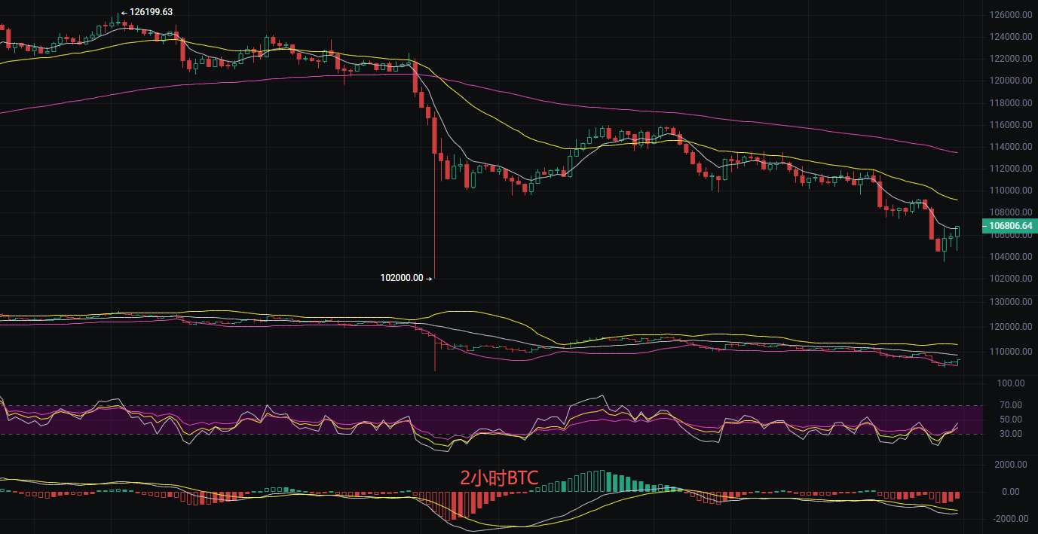This screenshot has width=1038, height=534.
Task: Click the red 2小时BTC chart label
Action: click(499, 478)
